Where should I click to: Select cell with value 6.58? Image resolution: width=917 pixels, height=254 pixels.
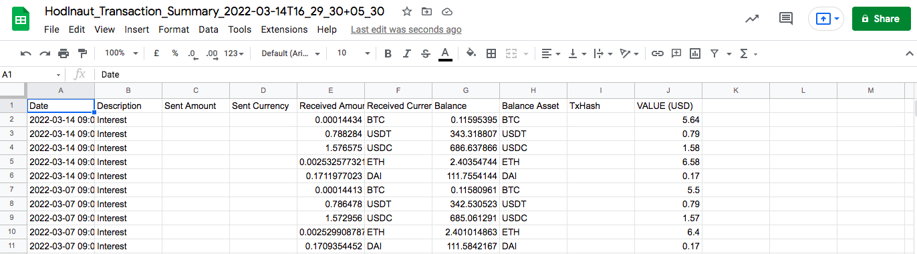pos(668,162)
